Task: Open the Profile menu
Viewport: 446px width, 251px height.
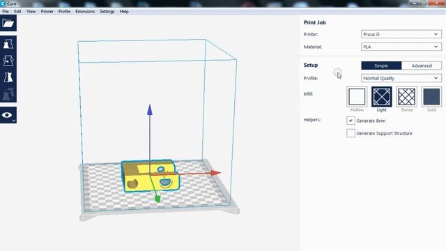Action: tap(64, 11)
